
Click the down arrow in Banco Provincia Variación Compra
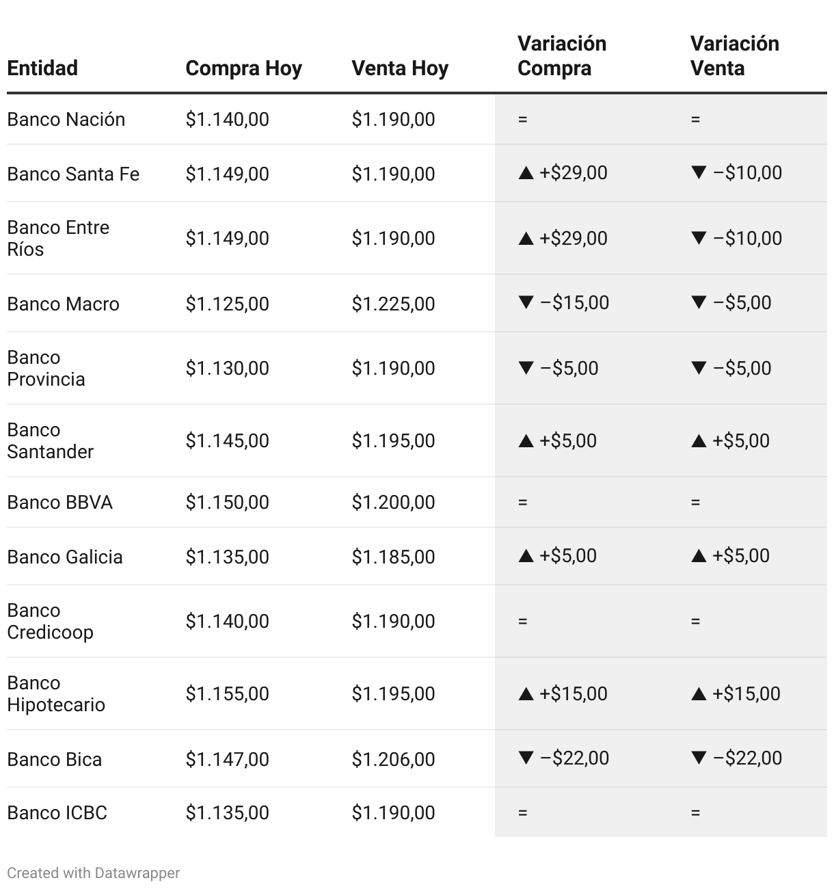pyautogui.click(x=526, y=368)
